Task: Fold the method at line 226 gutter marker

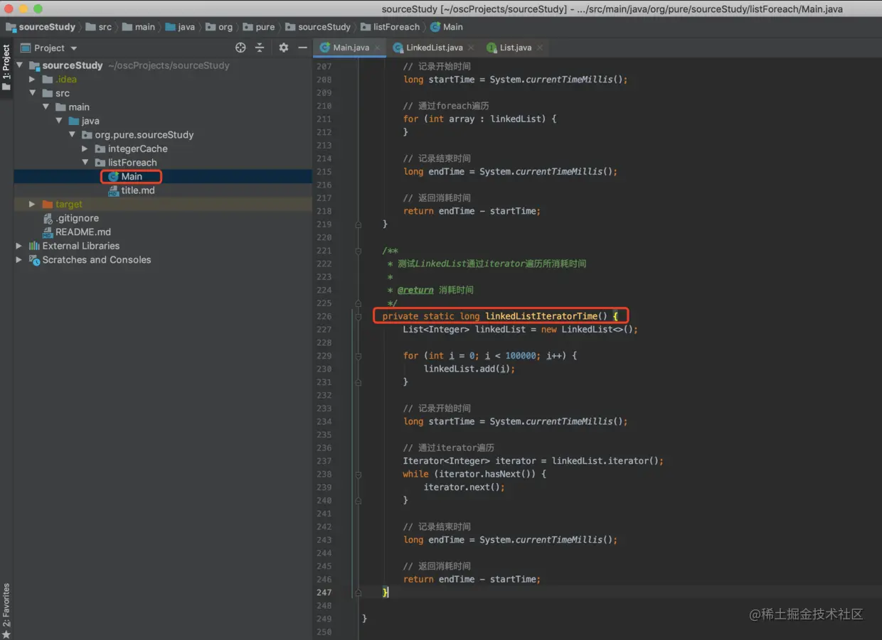Action: [x=358, y=316]
